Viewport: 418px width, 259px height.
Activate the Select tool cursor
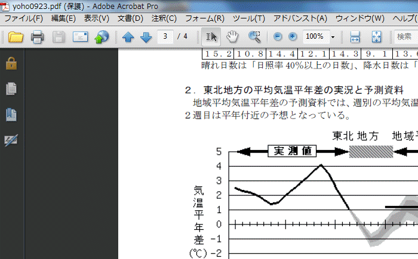click(211, 37)
